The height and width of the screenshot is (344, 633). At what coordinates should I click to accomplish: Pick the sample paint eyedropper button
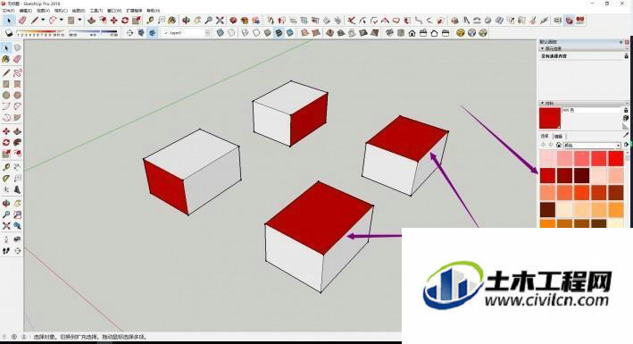(626, 135)
